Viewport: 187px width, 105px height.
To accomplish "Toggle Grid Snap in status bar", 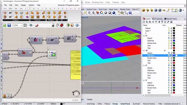I will 91,104.
